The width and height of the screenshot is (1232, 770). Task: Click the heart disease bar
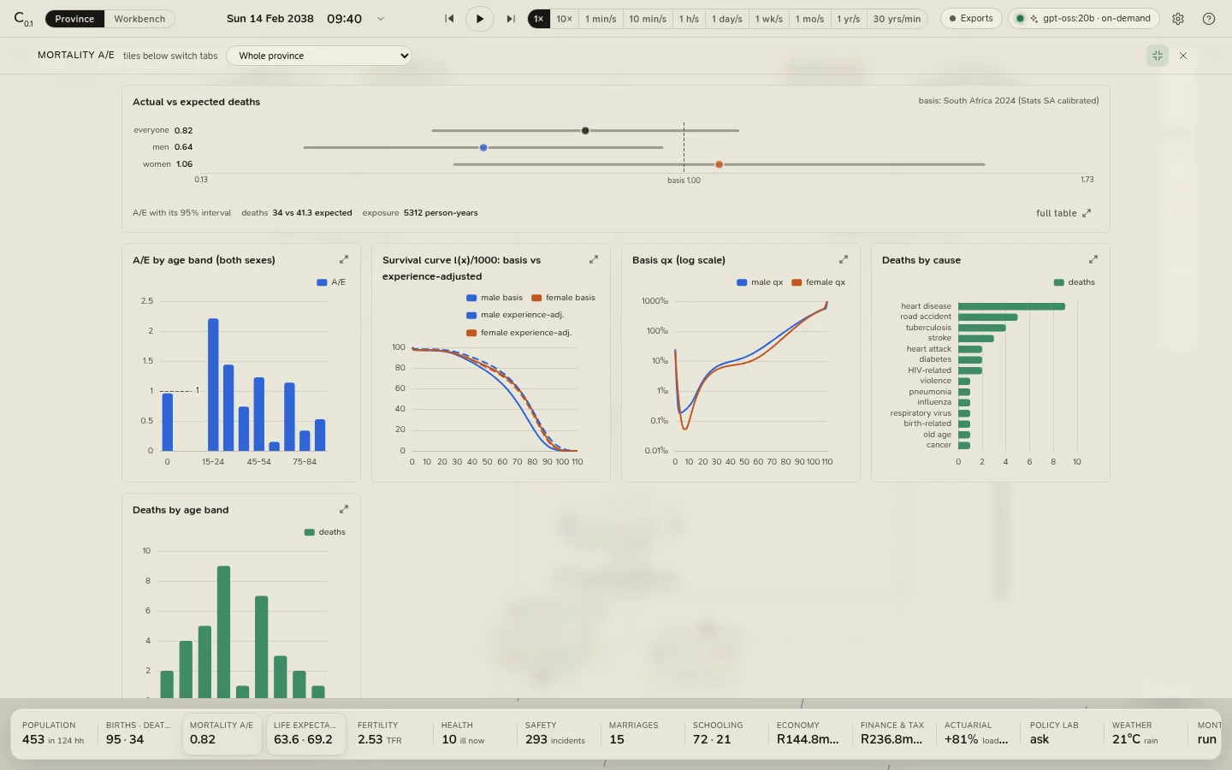(x=1011, y=306)
